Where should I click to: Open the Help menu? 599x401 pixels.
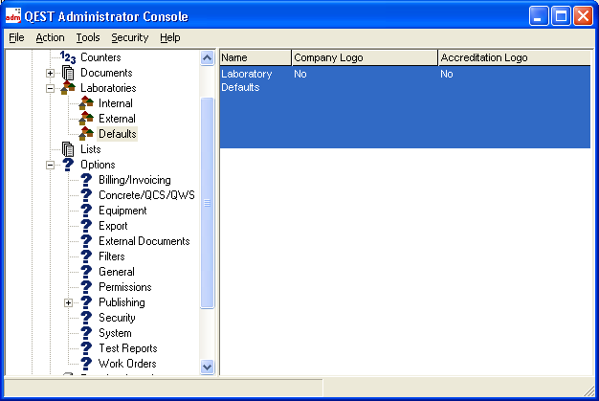click(x=170, y=37)
